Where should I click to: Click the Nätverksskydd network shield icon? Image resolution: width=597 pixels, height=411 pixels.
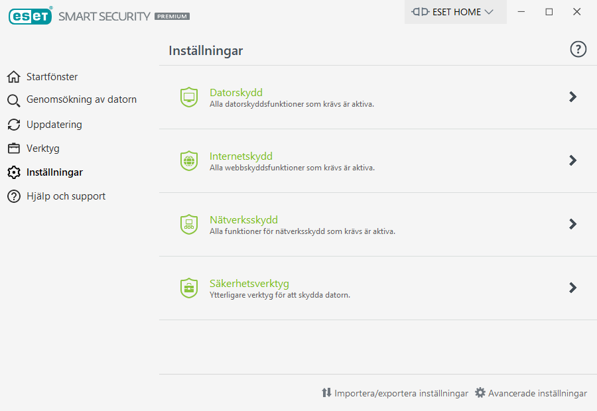[x=189, y=224]
